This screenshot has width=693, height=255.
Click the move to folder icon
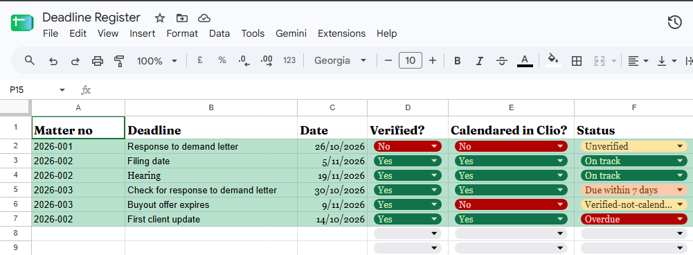[181, 18]
